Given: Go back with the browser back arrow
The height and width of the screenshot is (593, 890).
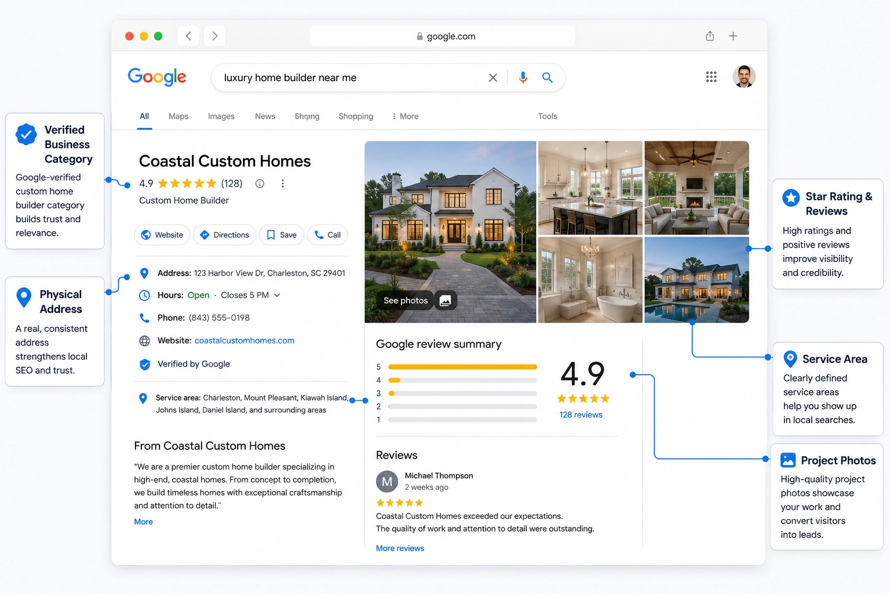Looking at the screenshot, I should [x=188, y=36].
